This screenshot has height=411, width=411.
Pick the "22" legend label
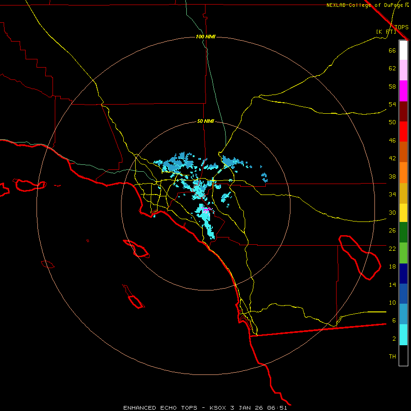(392, 248)
